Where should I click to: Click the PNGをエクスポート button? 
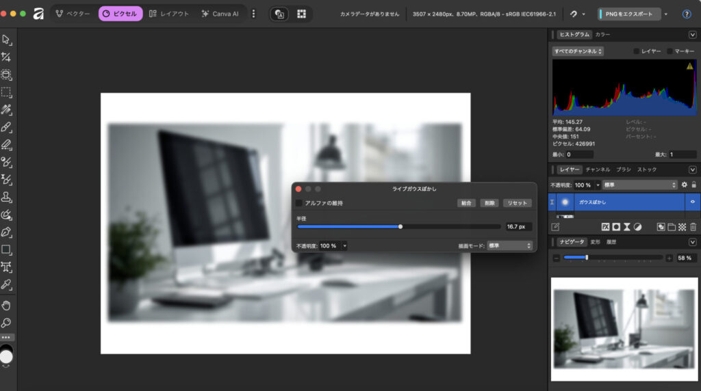click(629, 14)
